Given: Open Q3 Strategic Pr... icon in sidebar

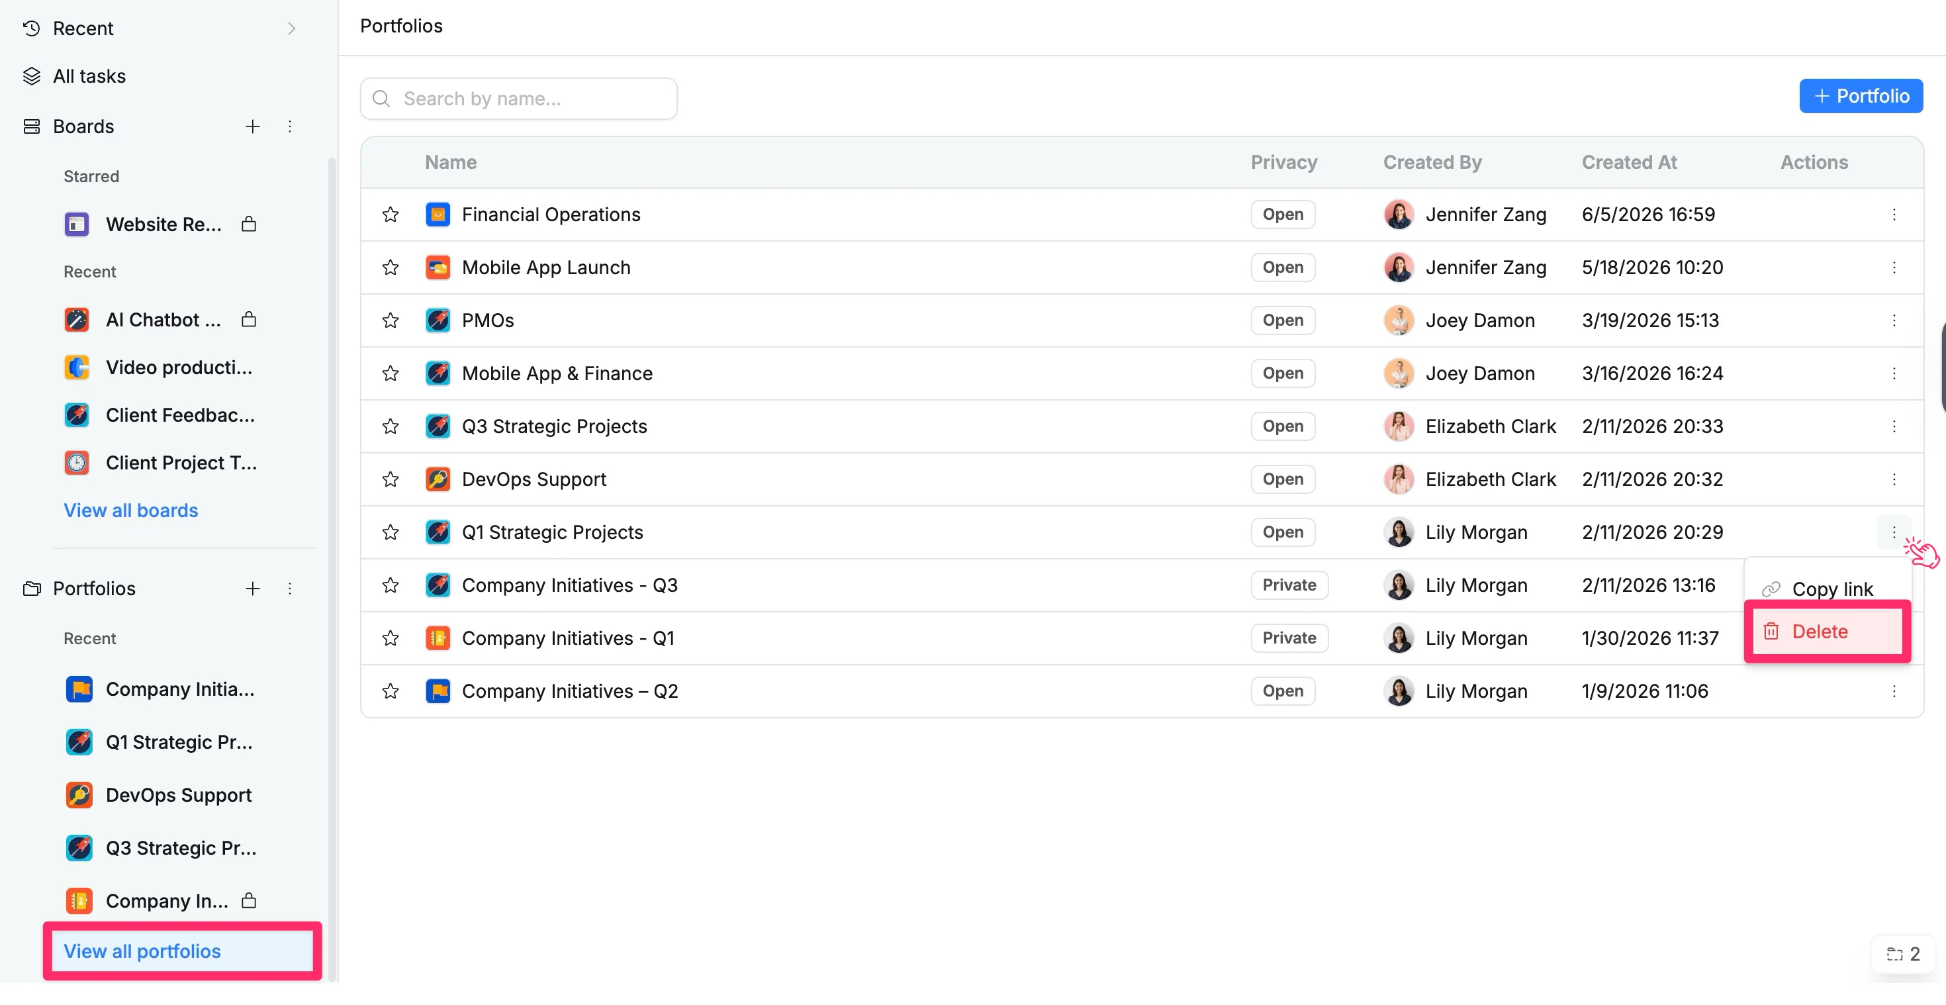Looking at the screenshot, I should (79, 848).
